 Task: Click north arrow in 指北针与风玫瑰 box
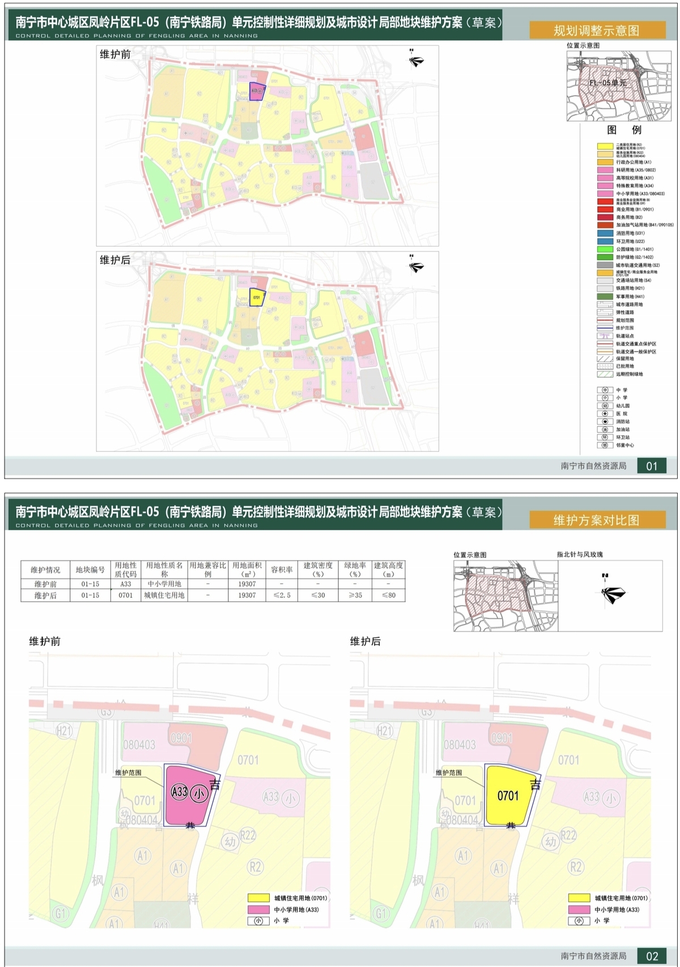(611, 593)
